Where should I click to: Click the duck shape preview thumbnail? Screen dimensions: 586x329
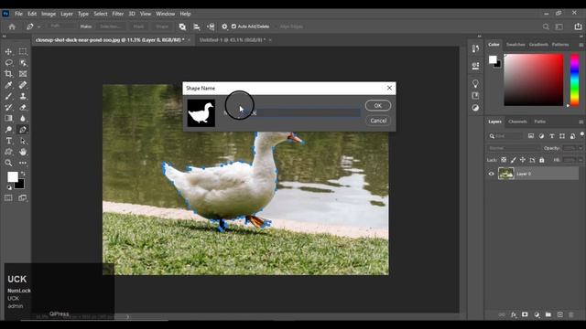click(x=201, y=113)
